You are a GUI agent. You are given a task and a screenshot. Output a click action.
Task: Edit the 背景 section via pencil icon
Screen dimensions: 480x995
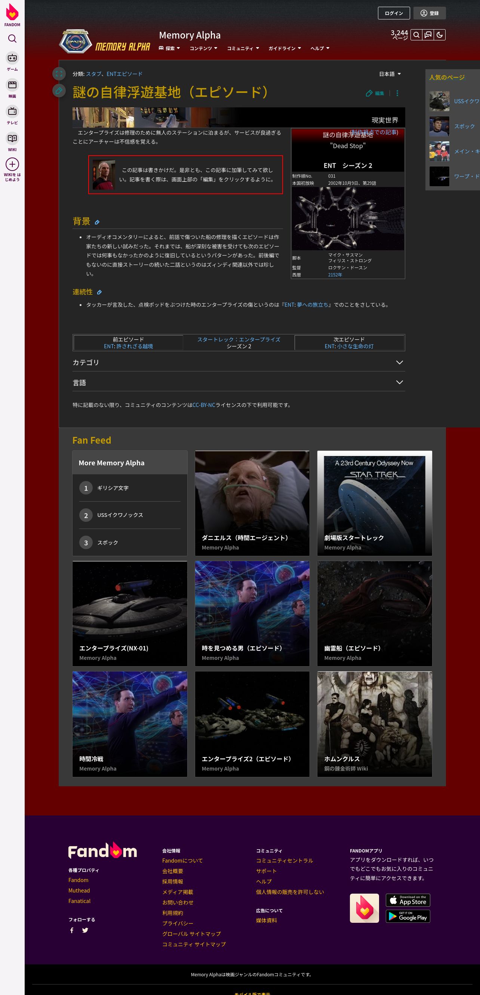(x=97, y=222)
